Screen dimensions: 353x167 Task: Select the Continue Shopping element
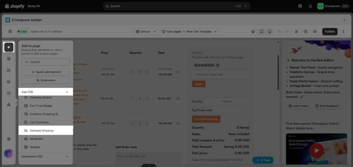click(46, 114)
